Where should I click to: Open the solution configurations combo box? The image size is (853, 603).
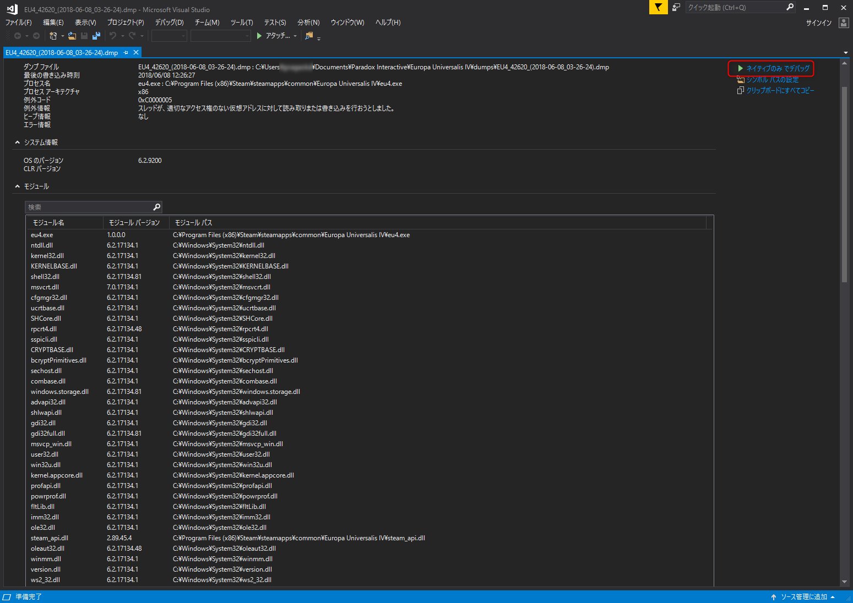point(170,36)
